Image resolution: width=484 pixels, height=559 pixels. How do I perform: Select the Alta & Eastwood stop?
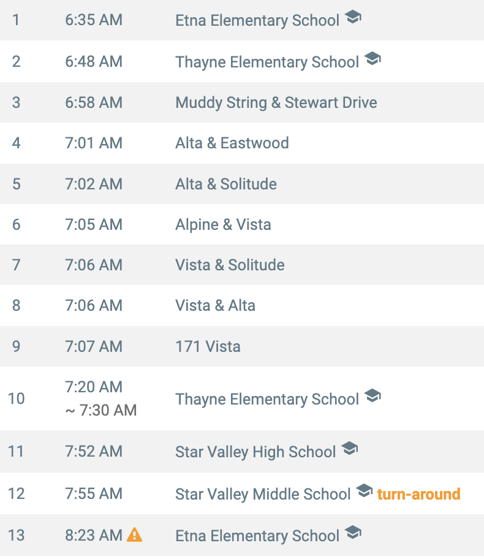click(x=232, y=143)
